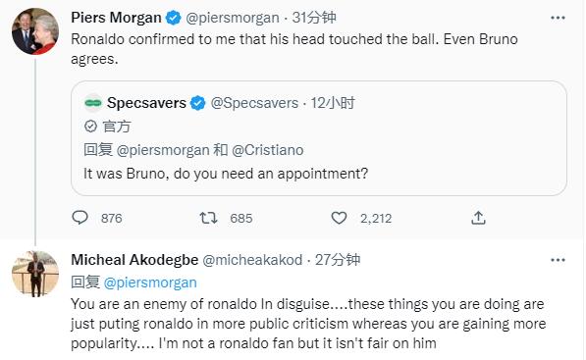Viewport: 586px width, 360px height.
Task: Like the tweet with the heart icon
Action: [x=339, y=218]
